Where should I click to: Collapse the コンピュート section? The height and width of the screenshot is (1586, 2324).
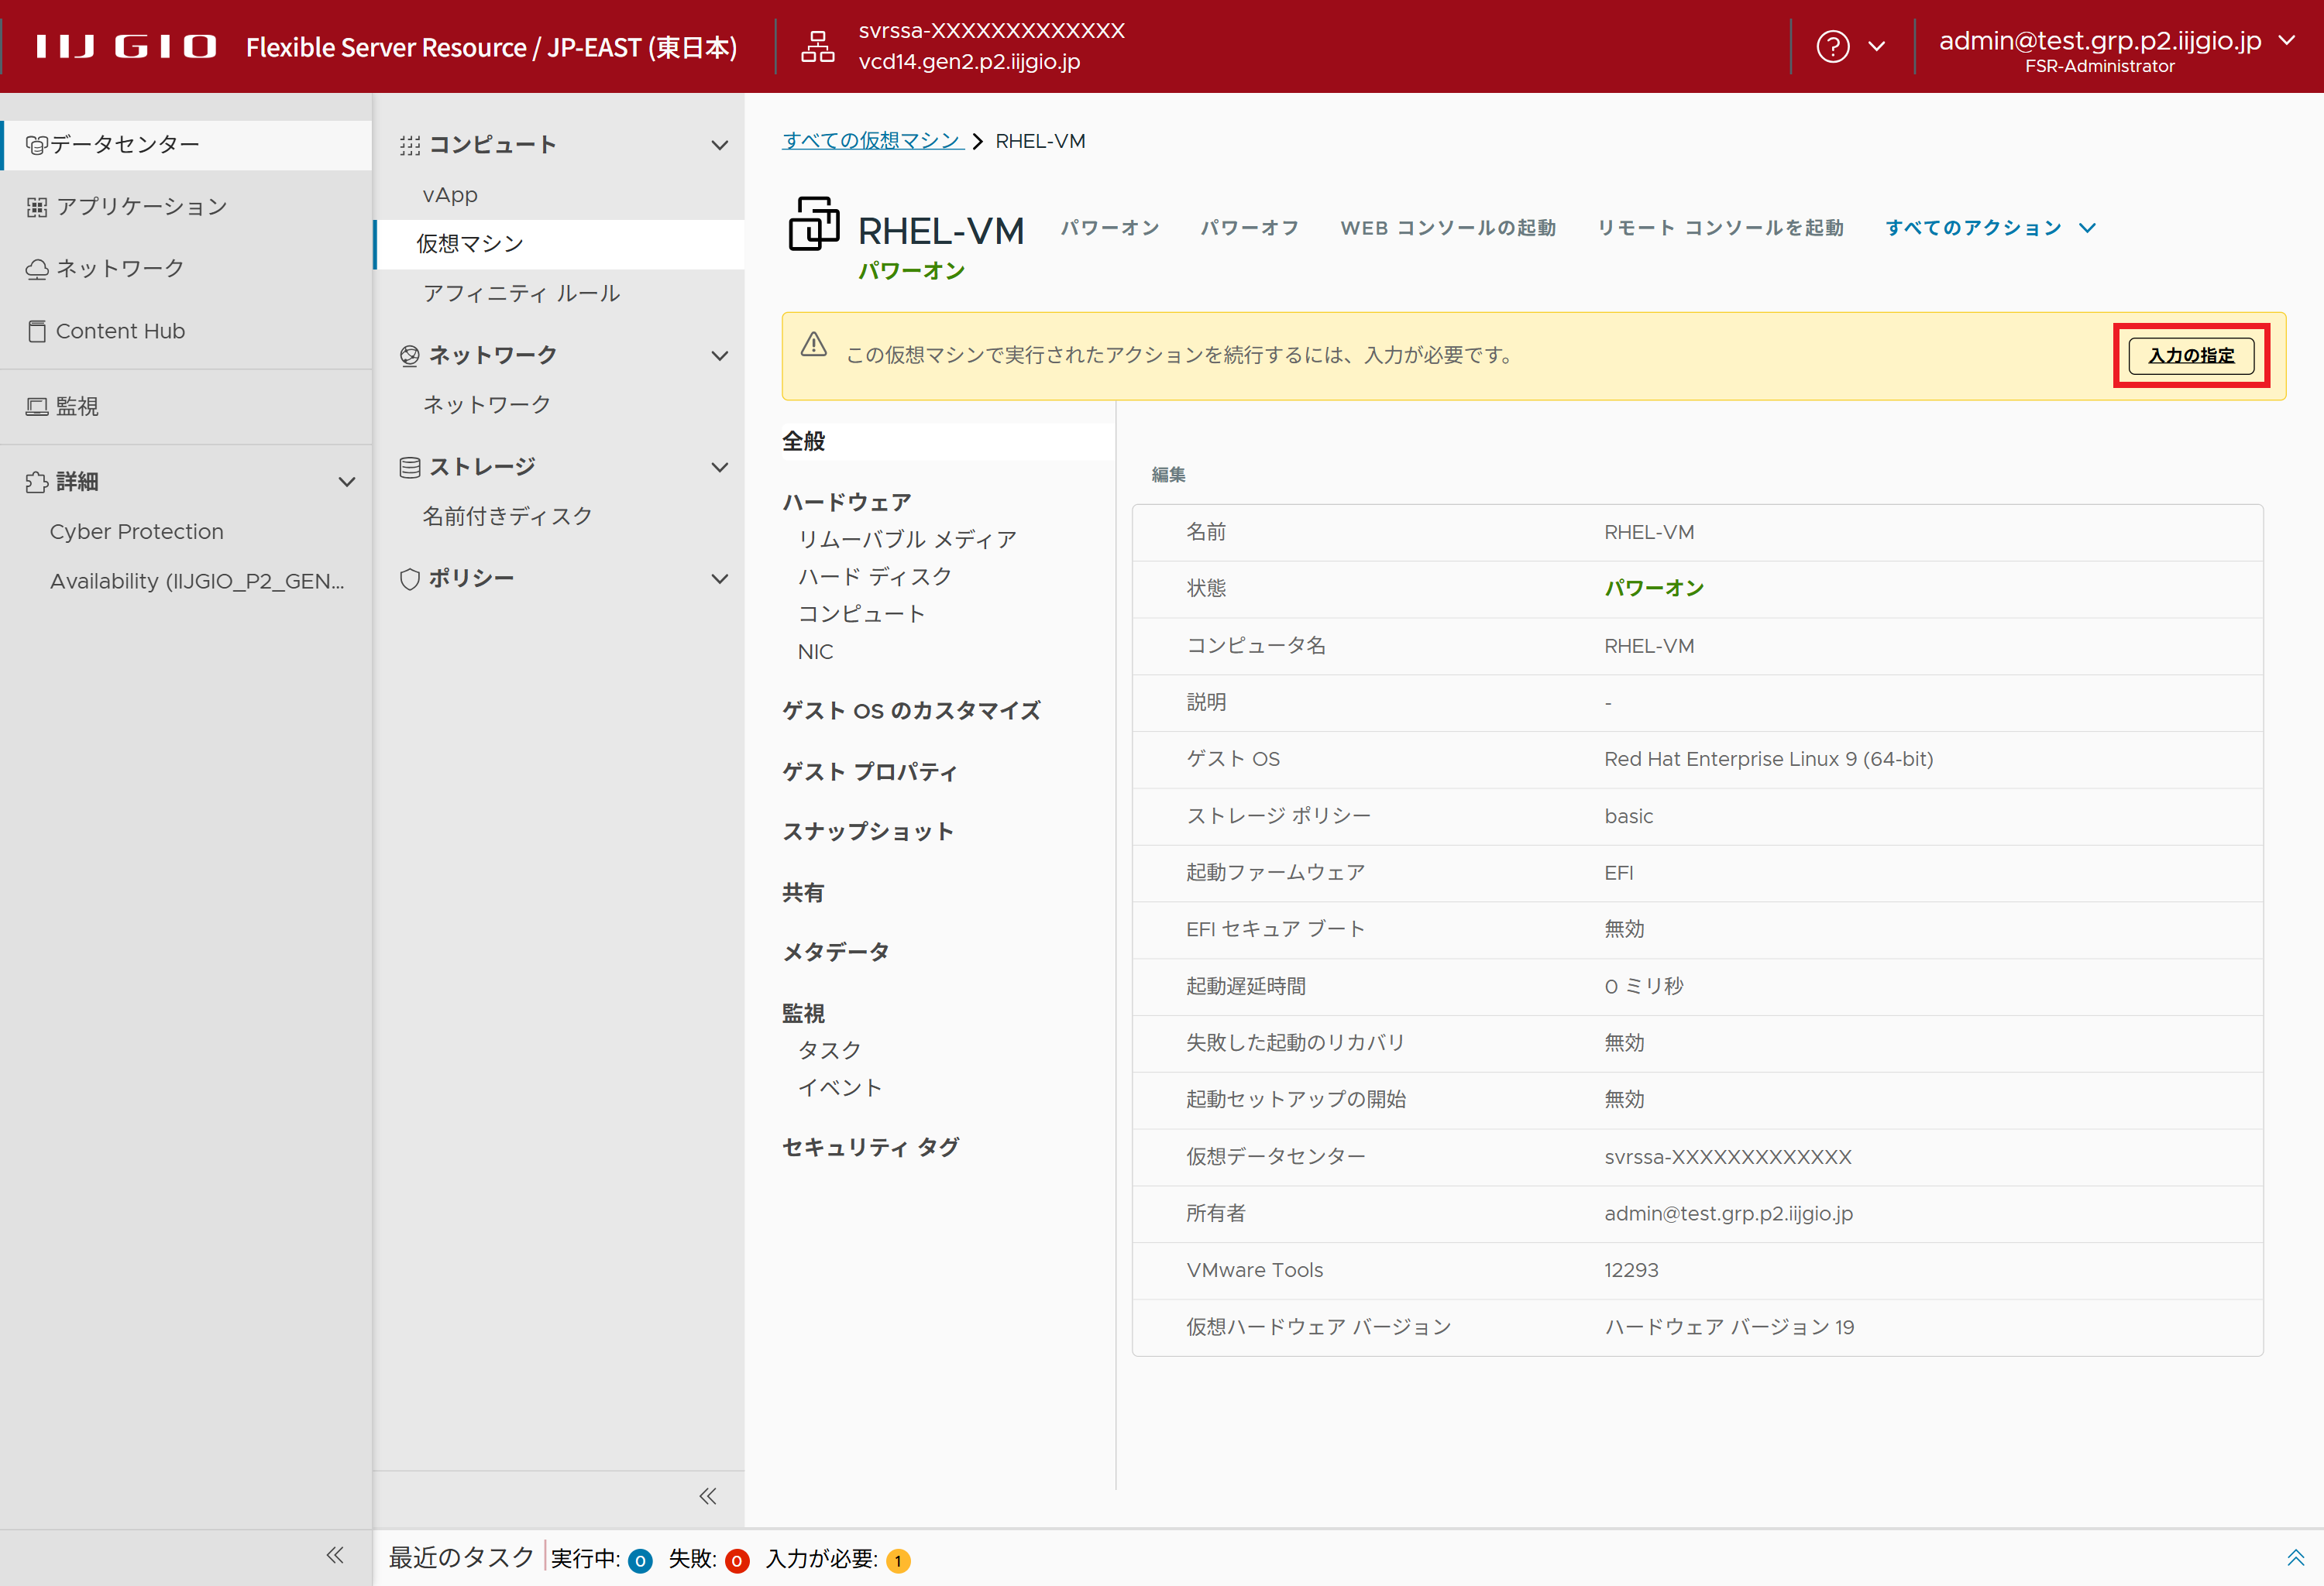(x=719, y=145)
